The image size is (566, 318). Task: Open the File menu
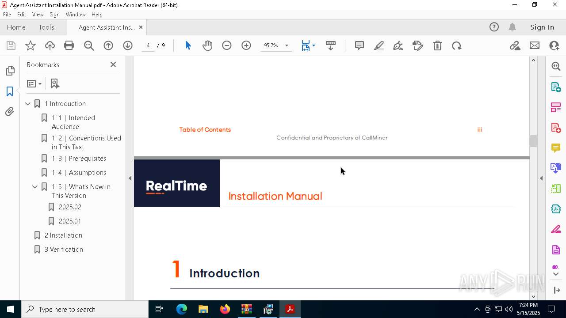click(7, 15)
